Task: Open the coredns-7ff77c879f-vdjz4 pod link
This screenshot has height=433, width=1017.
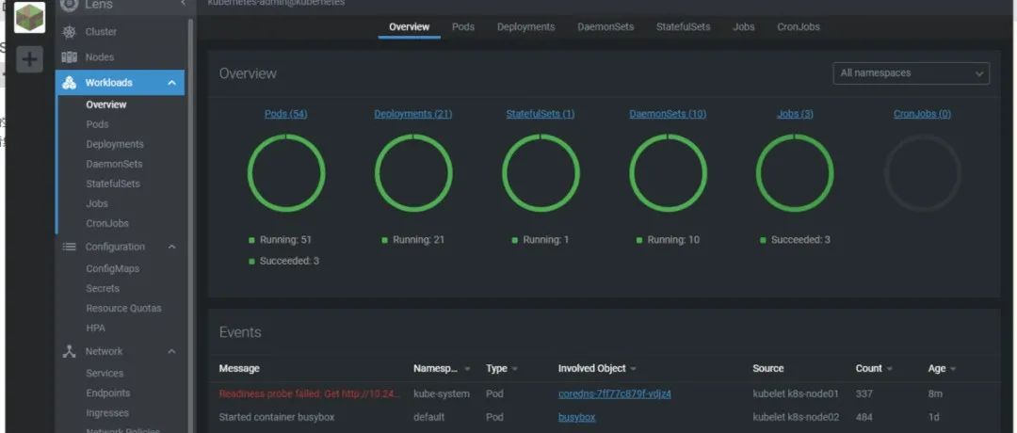Action: (x=615, y=393)
